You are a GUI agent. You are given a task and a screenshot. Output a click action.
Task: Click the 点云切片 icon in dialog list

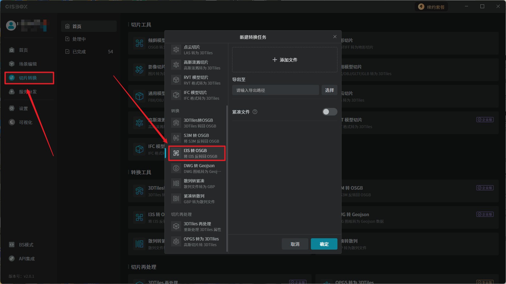[176, 50]
